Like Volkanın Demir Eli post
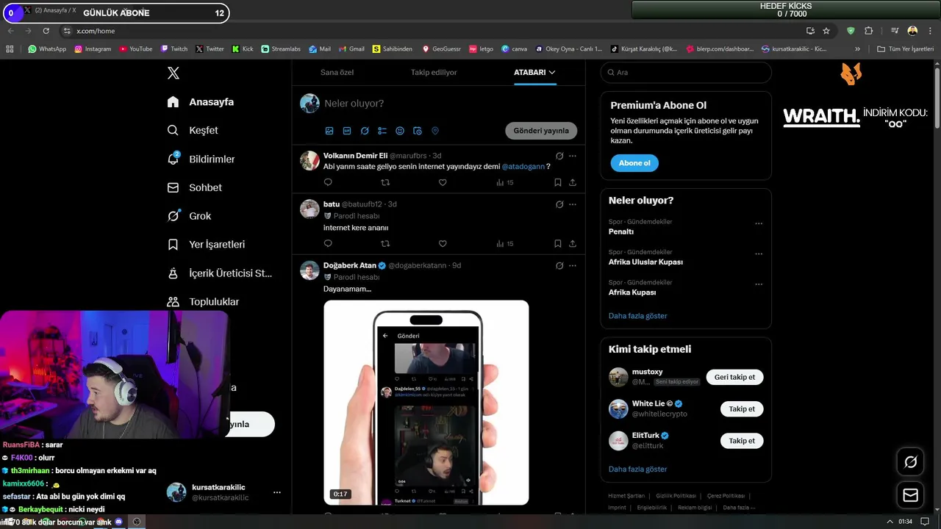 tap(443, 182)
